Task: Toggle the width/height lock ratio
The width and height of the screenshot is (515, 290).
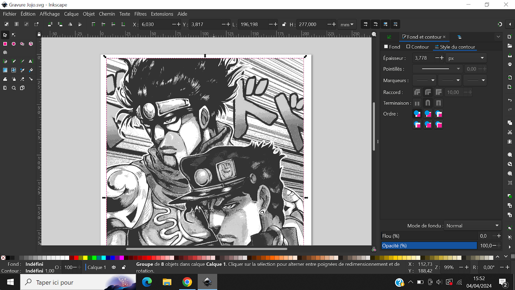Action: coord(284,24)
